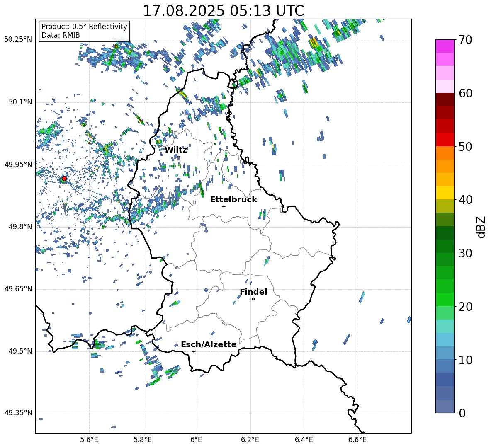Click the Wiltz station cross marker
Viewport: 491px width, 448px height.
click(178, 157)
